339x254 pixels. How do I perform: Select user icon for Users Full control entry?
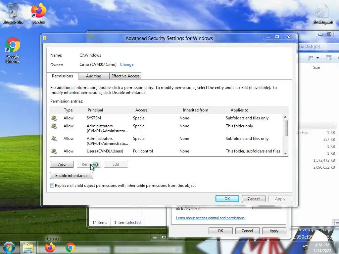click(54, 151)
